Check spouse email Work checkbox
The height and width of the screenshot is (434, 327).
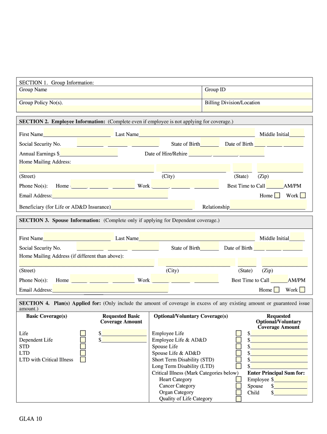302,290
